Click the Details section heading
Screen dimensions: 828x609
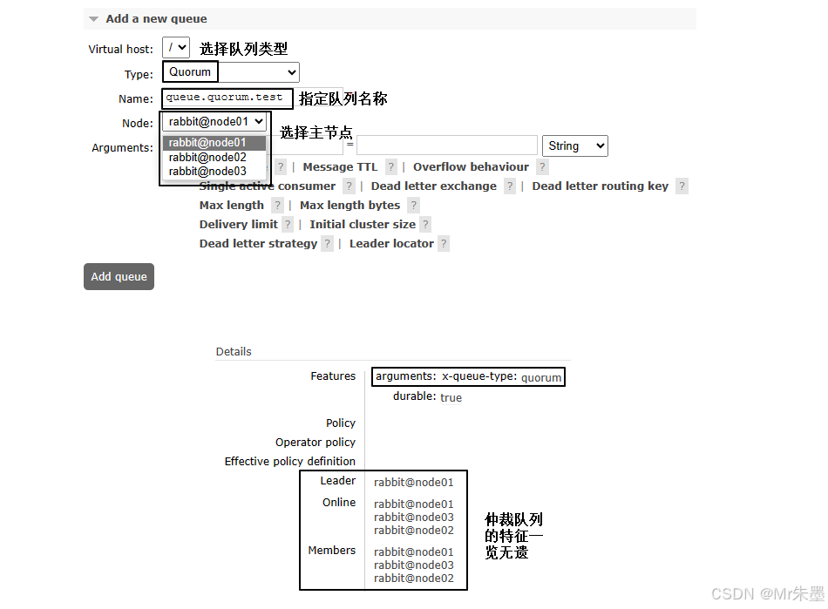tap(234, 352)
